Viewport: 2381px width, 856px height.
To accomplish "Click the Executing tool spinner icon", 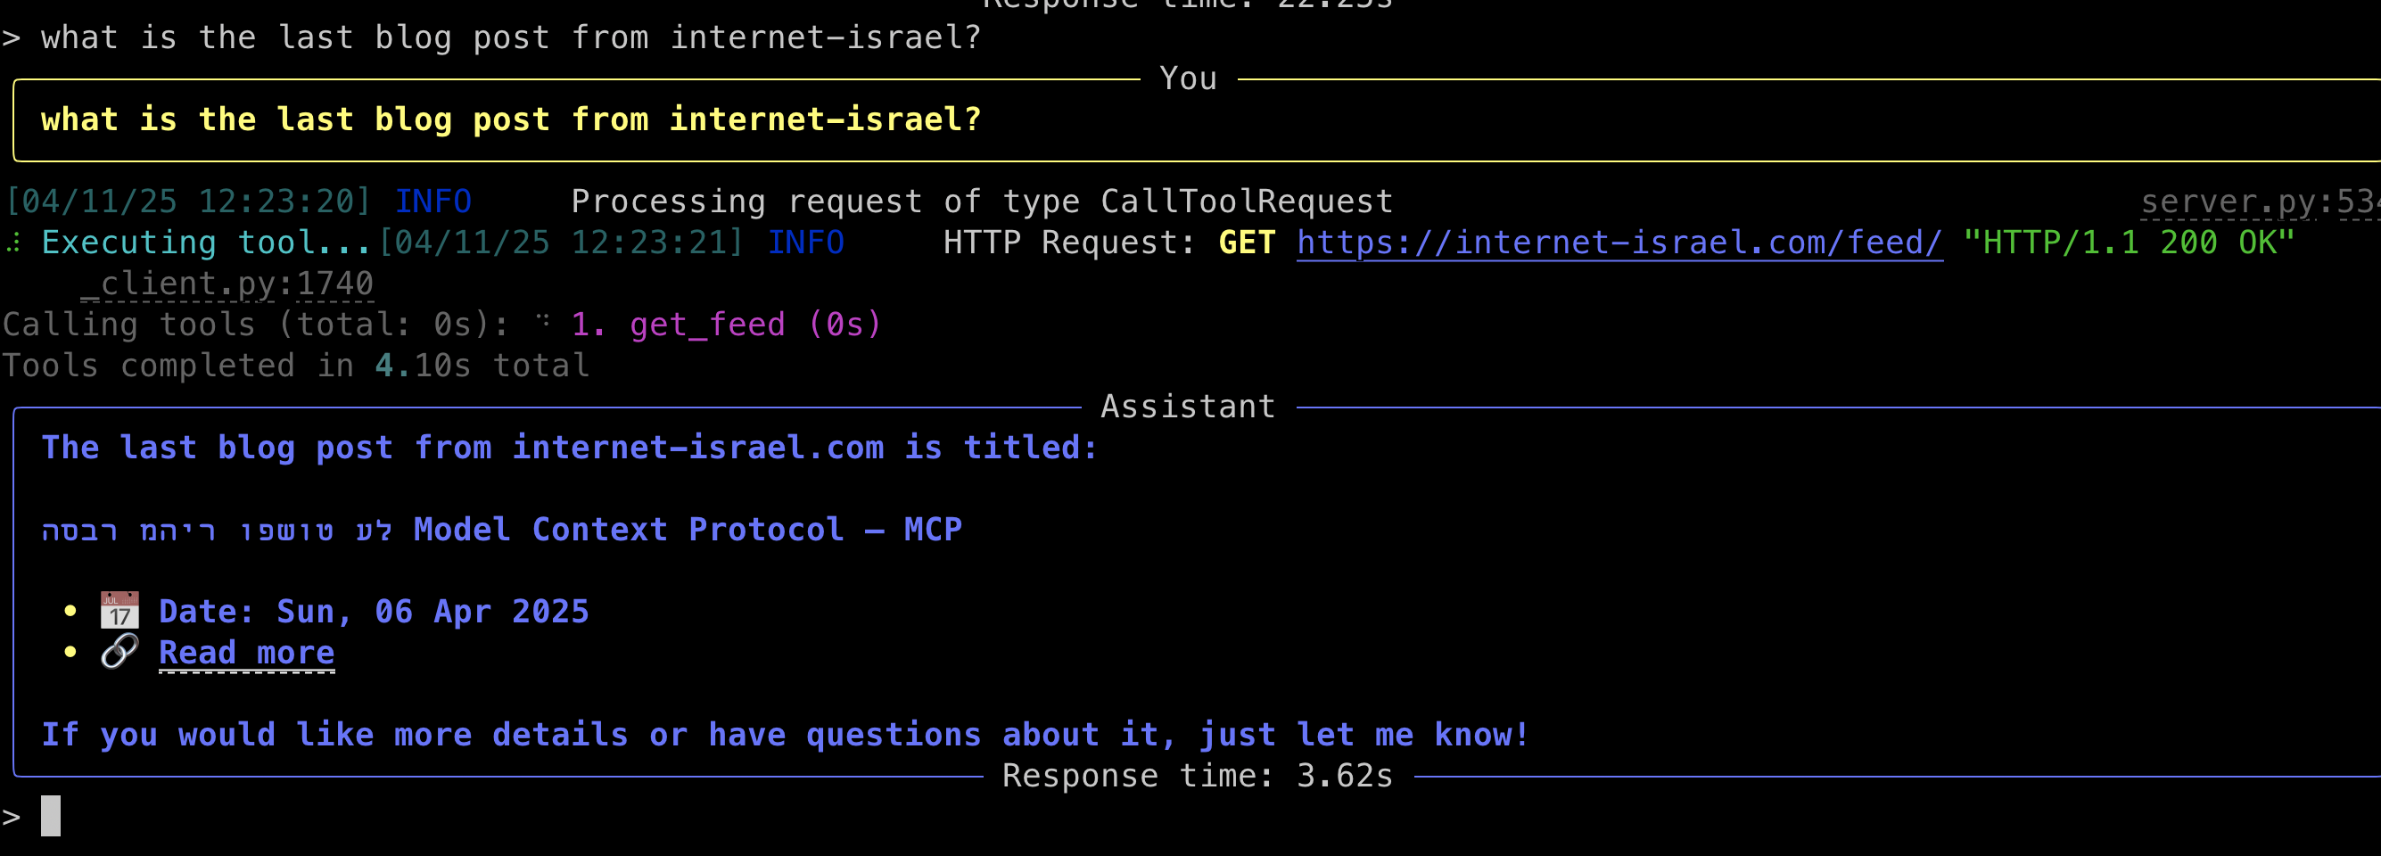I will pyautogui.click(x=13, y=243).
